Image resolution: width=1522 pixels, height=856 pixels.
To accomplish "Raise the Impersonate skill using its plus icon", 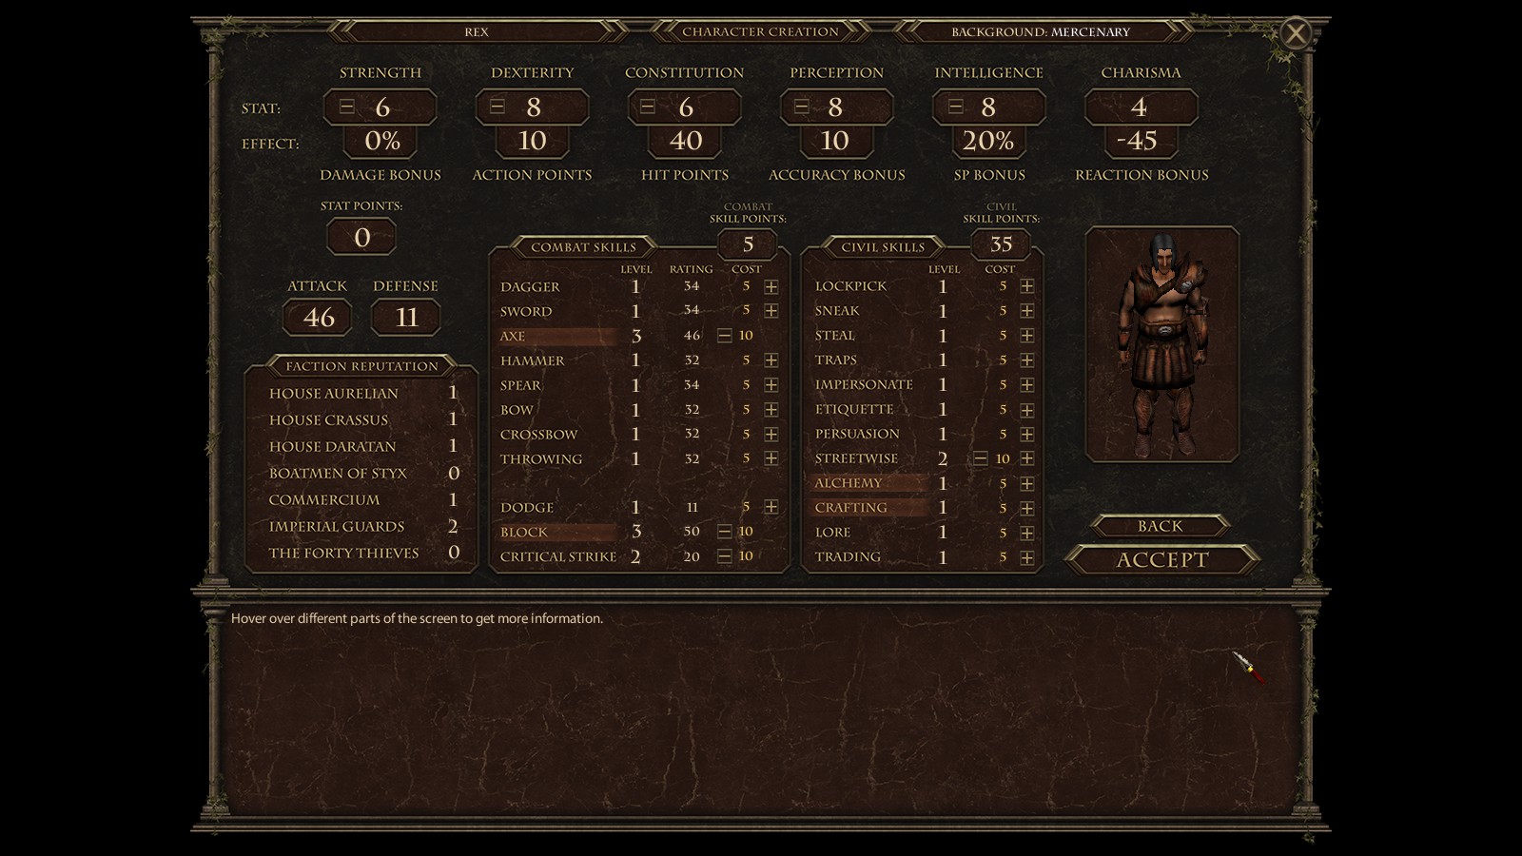I will tap(1027, 385).
